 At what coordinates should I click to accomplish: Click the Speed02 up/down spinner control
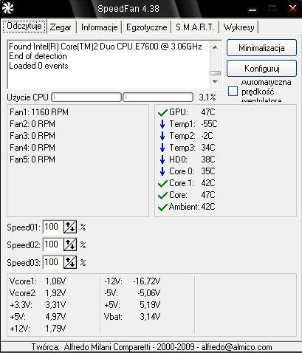click(70, 244)
